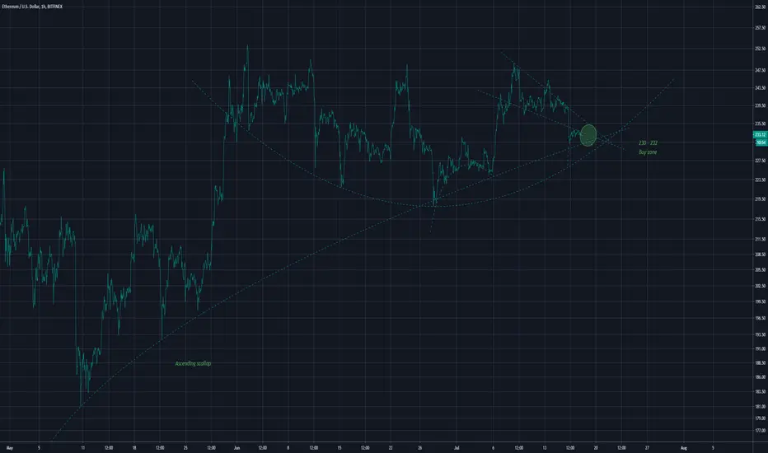Select the 219.50 price axis tick

point(760,199)
